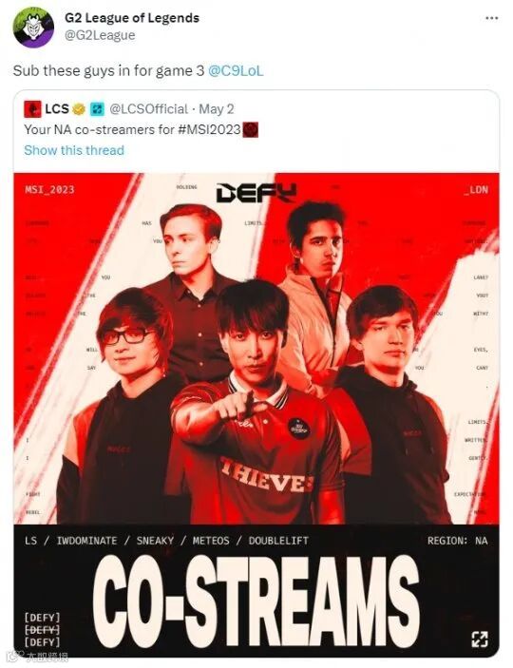Expand image using fullscreen corner icon

480,639
